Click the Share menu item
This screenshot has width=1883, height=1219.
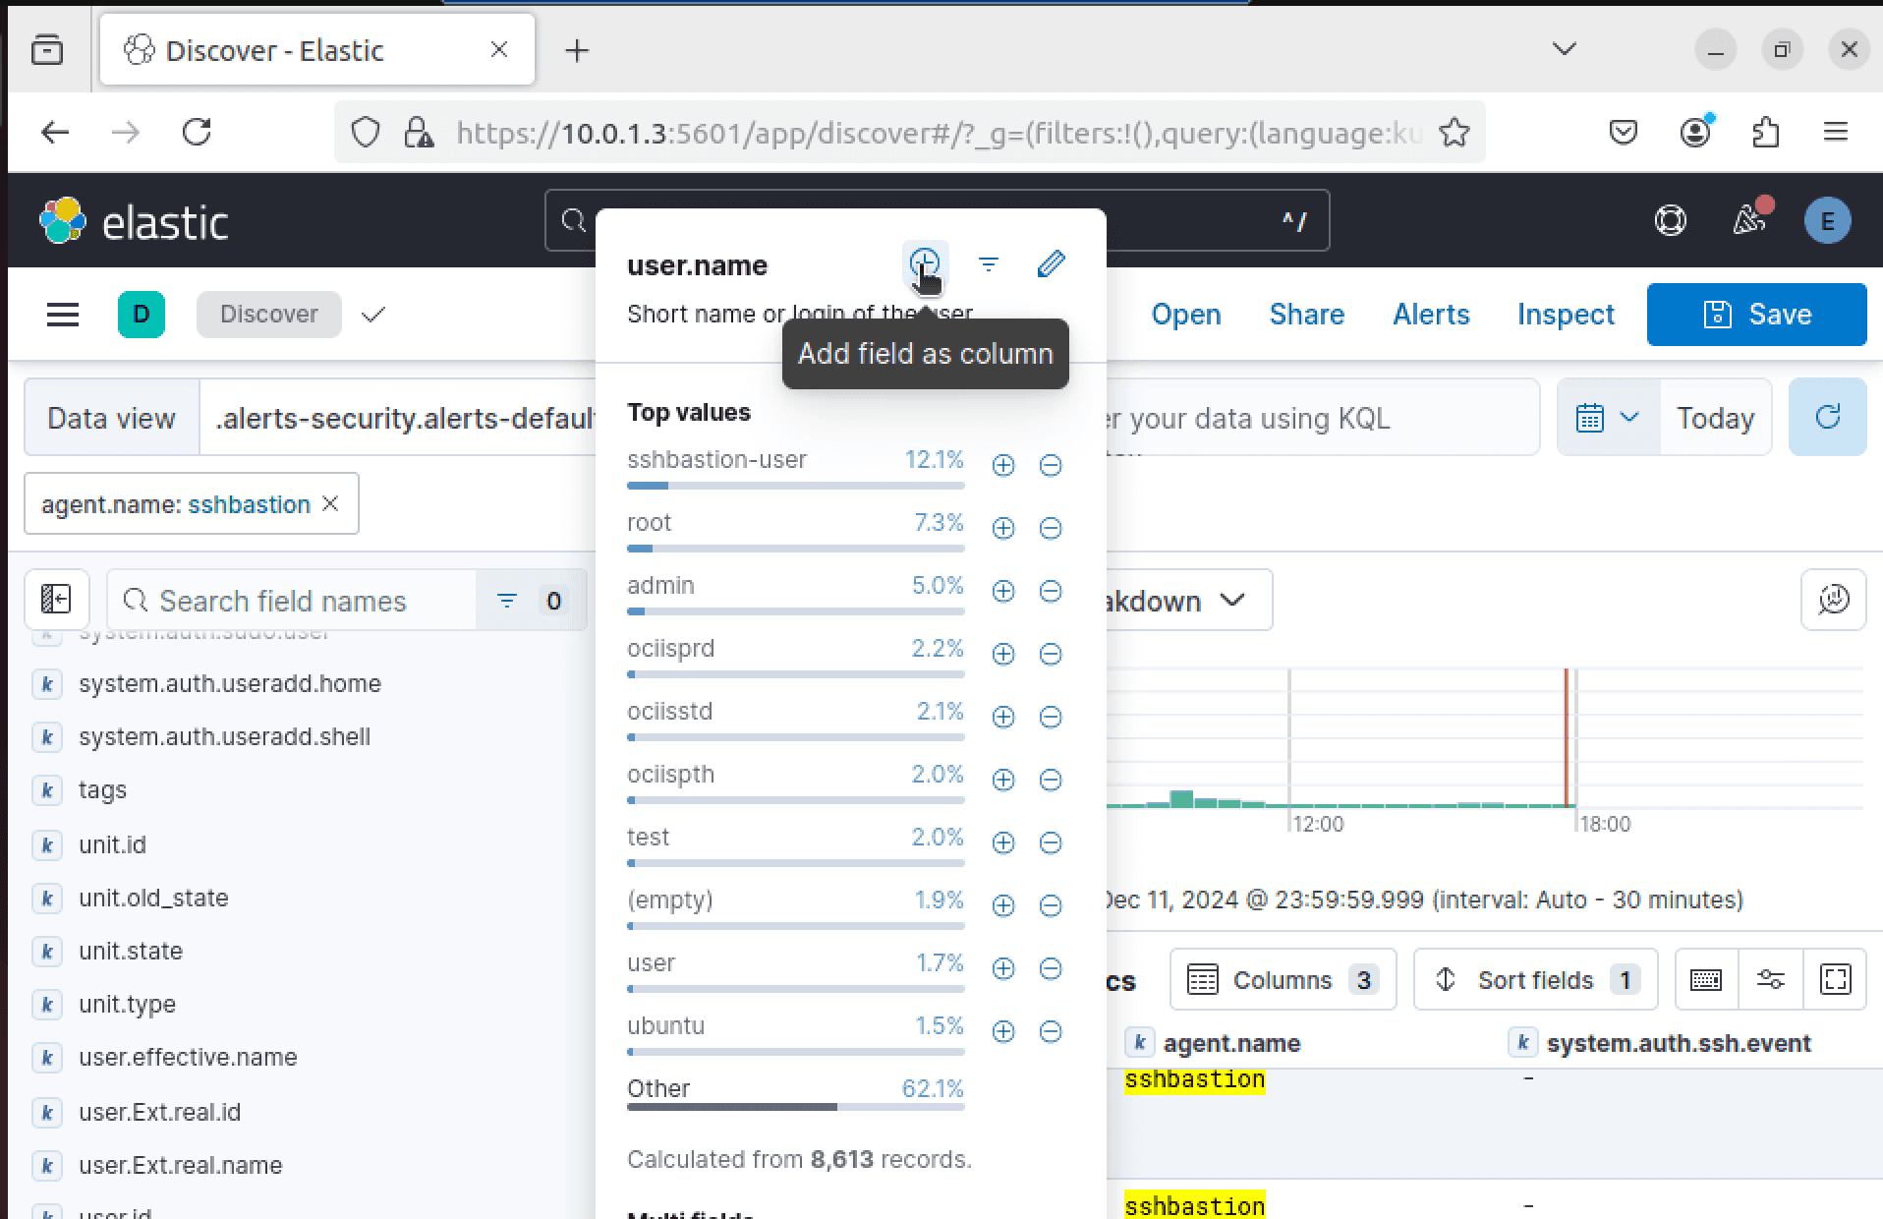click(x=1307, y=315)
